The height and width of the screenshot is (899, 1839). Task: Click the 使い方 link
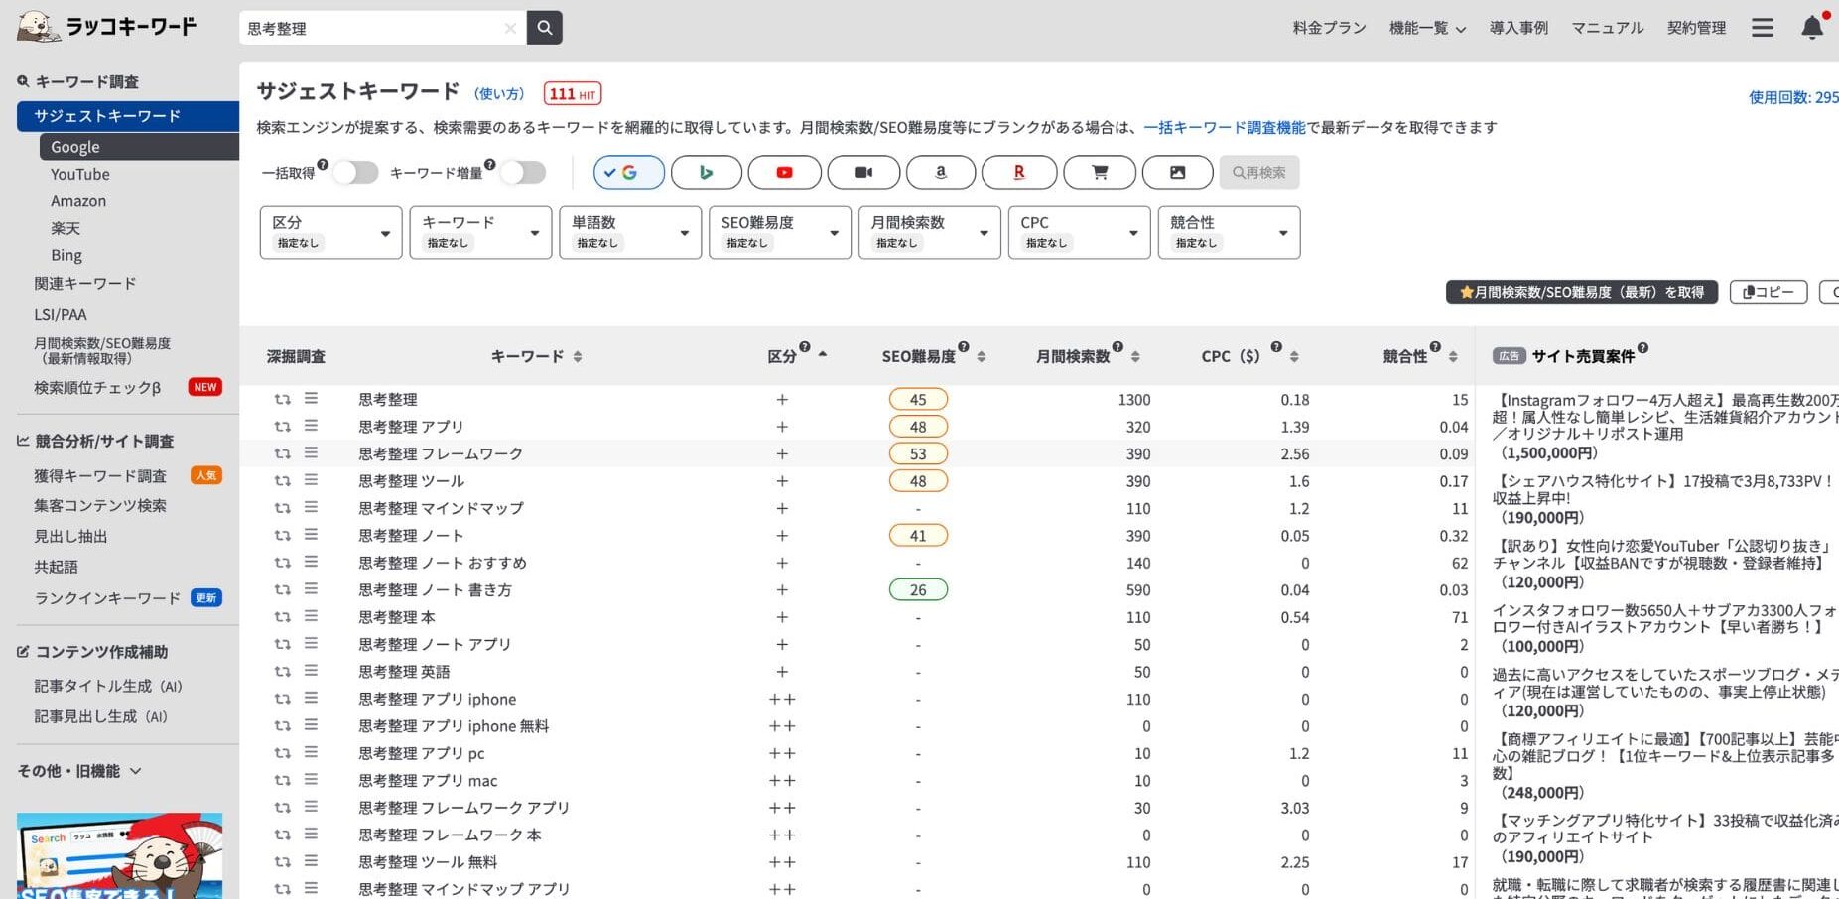click(x=500, y=93)
